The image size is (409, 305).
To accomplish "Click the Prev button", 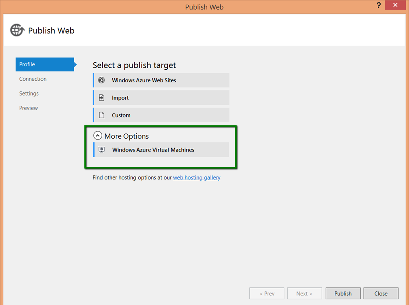I will click(267, 293).
